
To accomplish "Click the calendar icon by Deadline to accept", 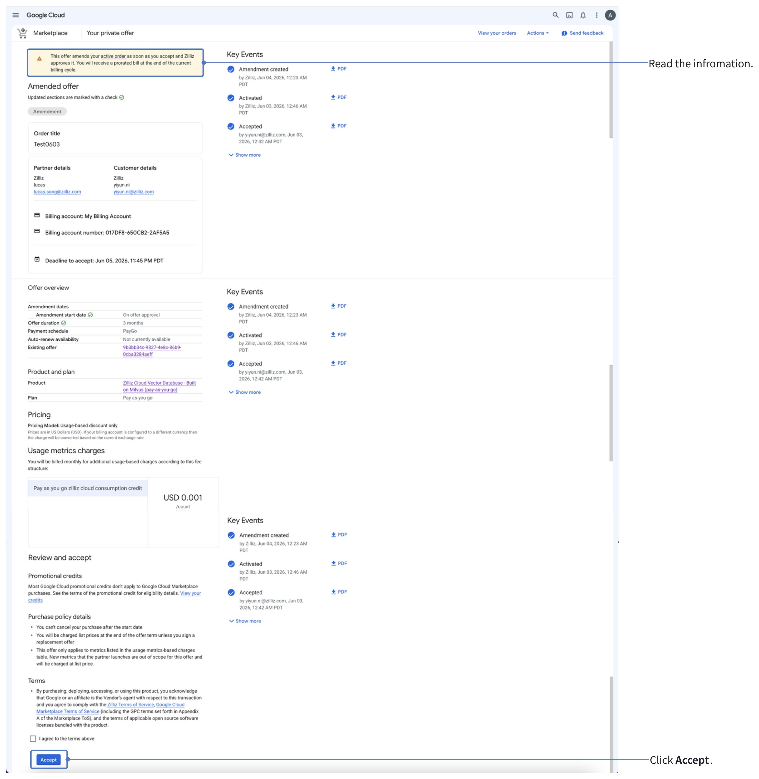I will pyautogui.click(x=37, y=259).
